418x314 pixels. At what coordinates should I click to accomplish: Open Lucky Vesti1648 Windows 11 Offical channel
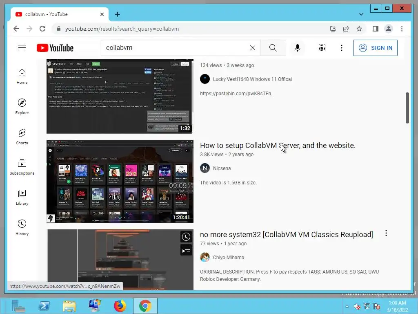(x=252, y=79)
